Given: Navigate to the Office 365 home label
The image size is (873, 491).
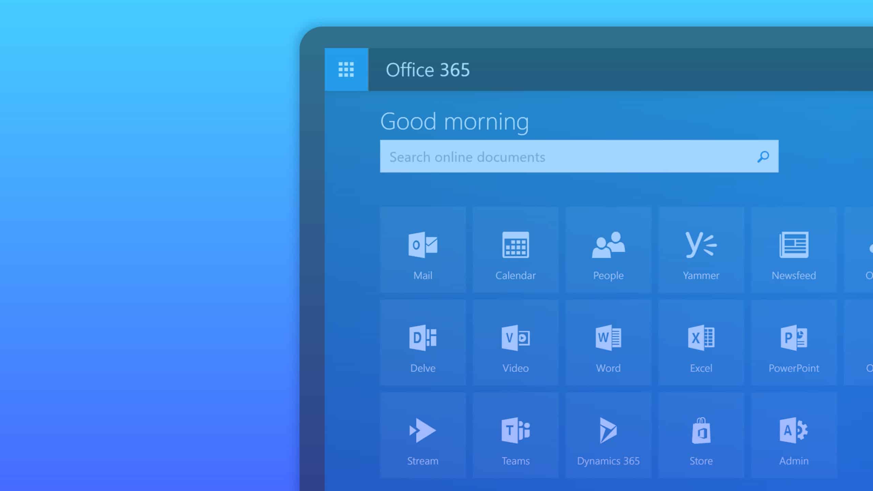Looking at the screenshot, I should (x=428, y=70).
